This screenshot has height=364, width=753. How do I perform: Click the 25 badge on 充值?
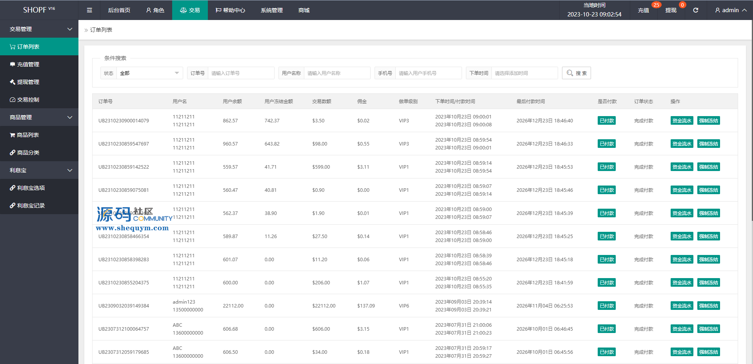656,5
